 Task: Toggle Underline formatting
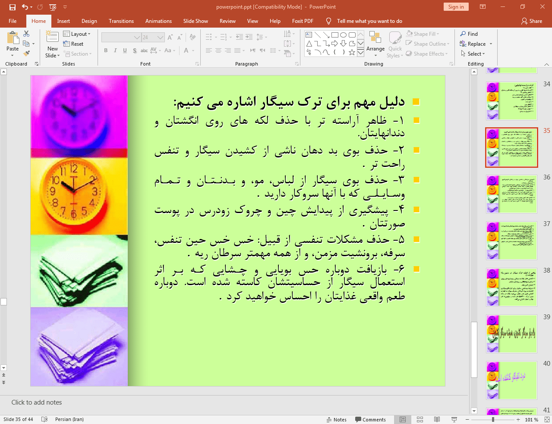[x=125, y=50]
